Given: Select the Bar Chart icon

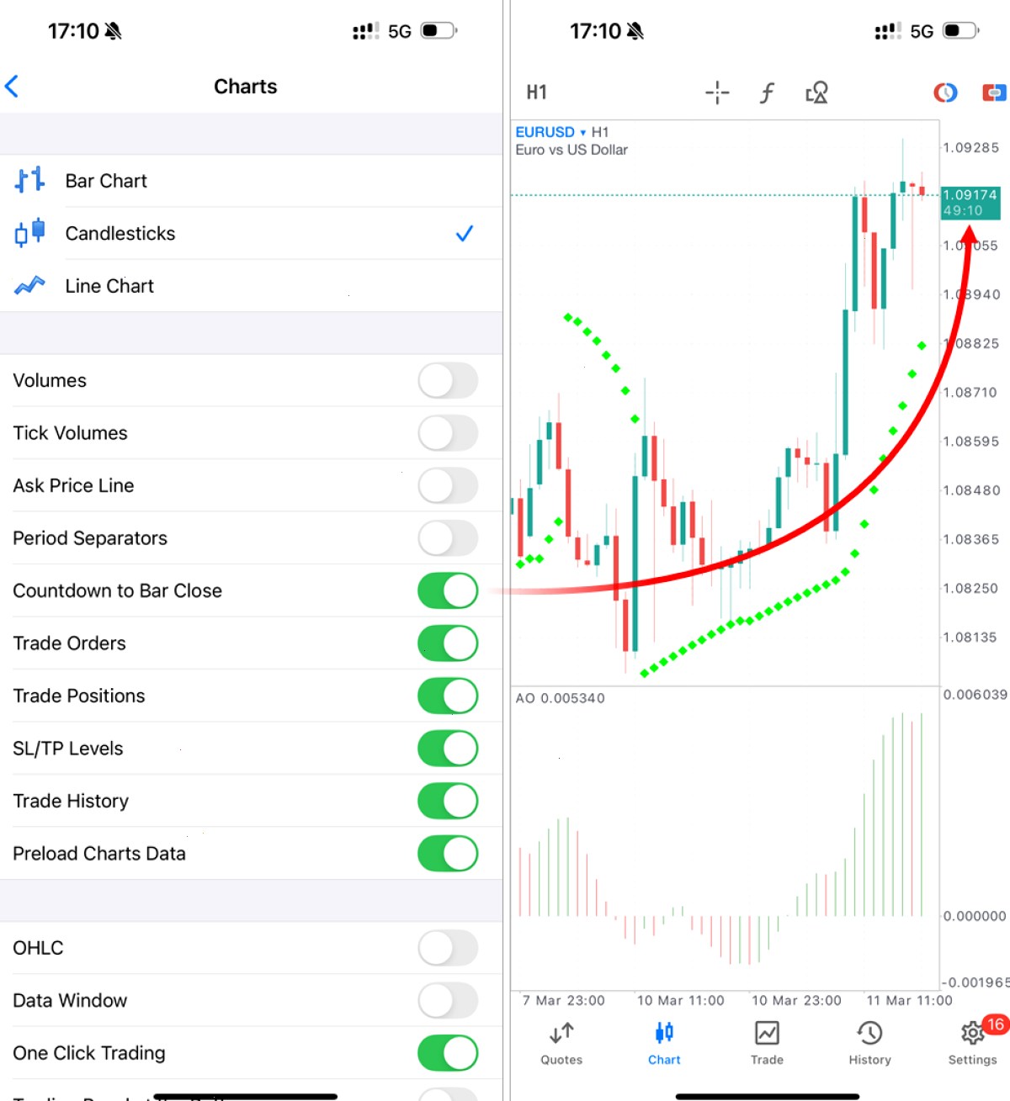Looking at the screenshot, I should point(29,180).
